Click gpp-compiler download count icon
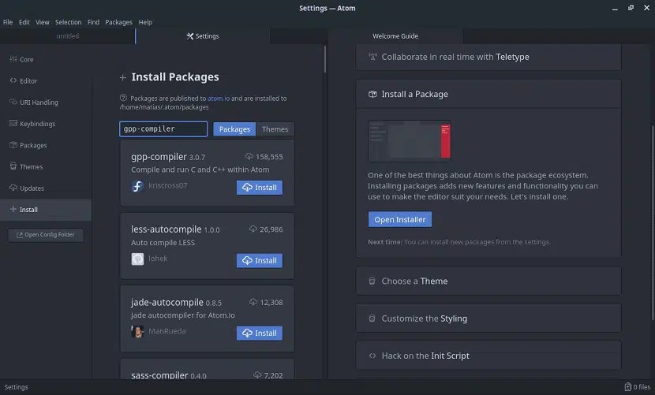 pyautogui.click(x=249, y=156)
